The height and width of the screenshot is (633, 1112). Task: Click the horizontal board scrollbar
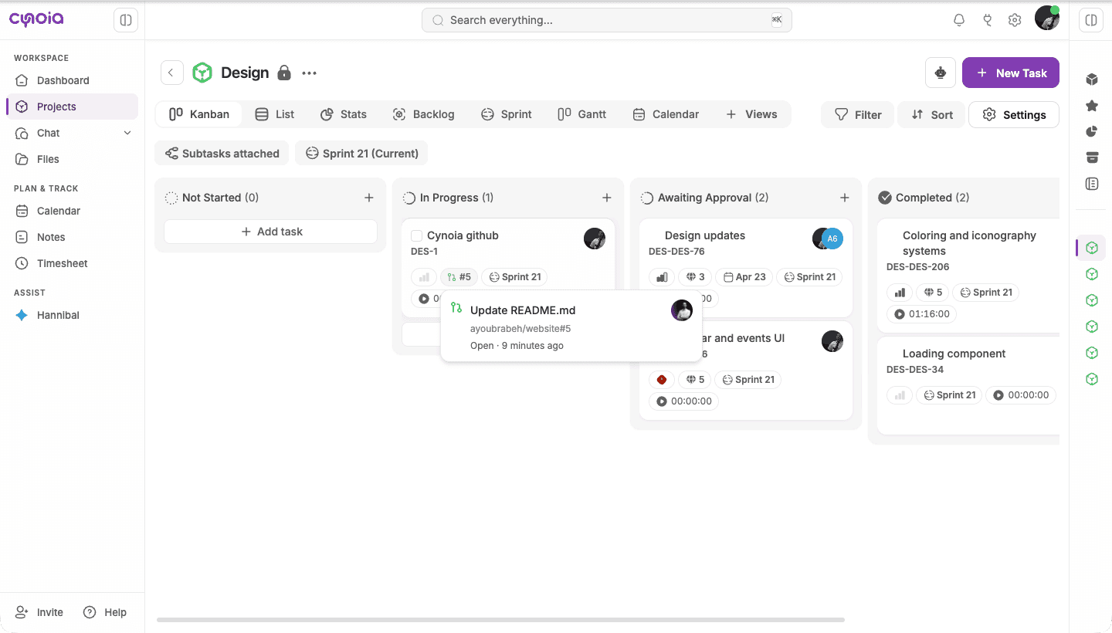click(x=500, y=619)
